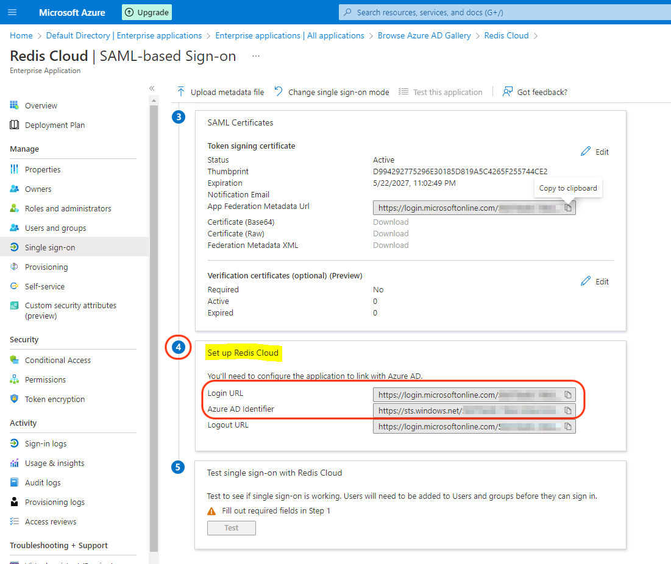
Task: Open the ellipsis menu beside page title
Action: tap(256, 56)
